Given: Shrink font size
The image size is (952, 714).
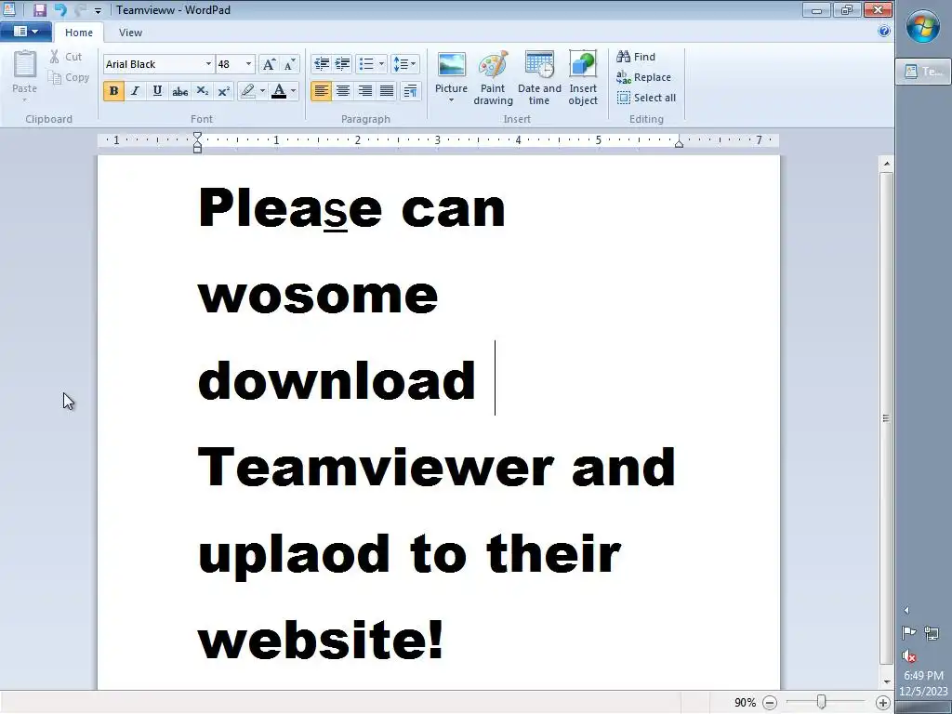Looking at the screenshot, I should coord(290,64).
